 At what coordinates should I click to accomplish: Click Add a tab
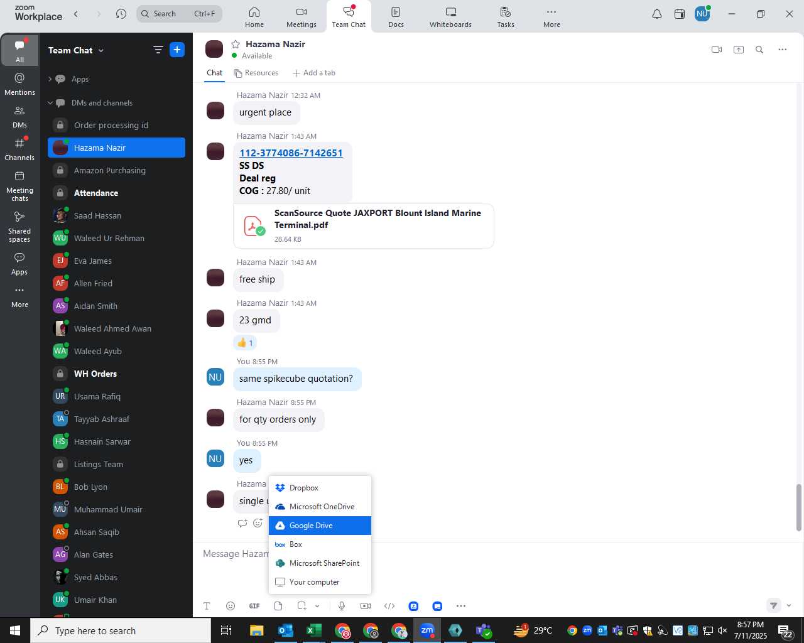[314, 73]
